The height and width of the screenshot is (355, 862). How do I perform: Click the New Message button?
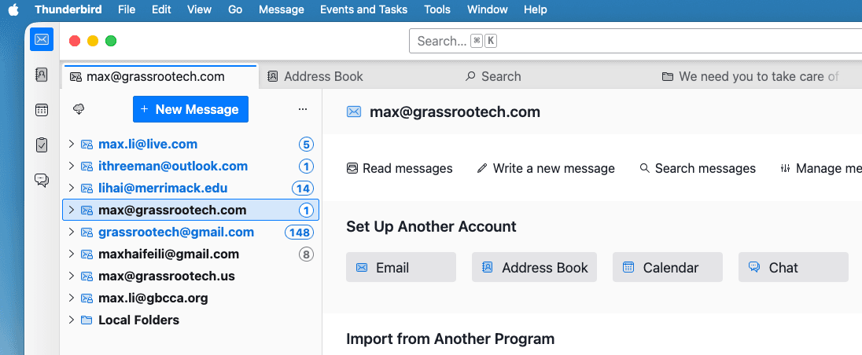point(191,109)
